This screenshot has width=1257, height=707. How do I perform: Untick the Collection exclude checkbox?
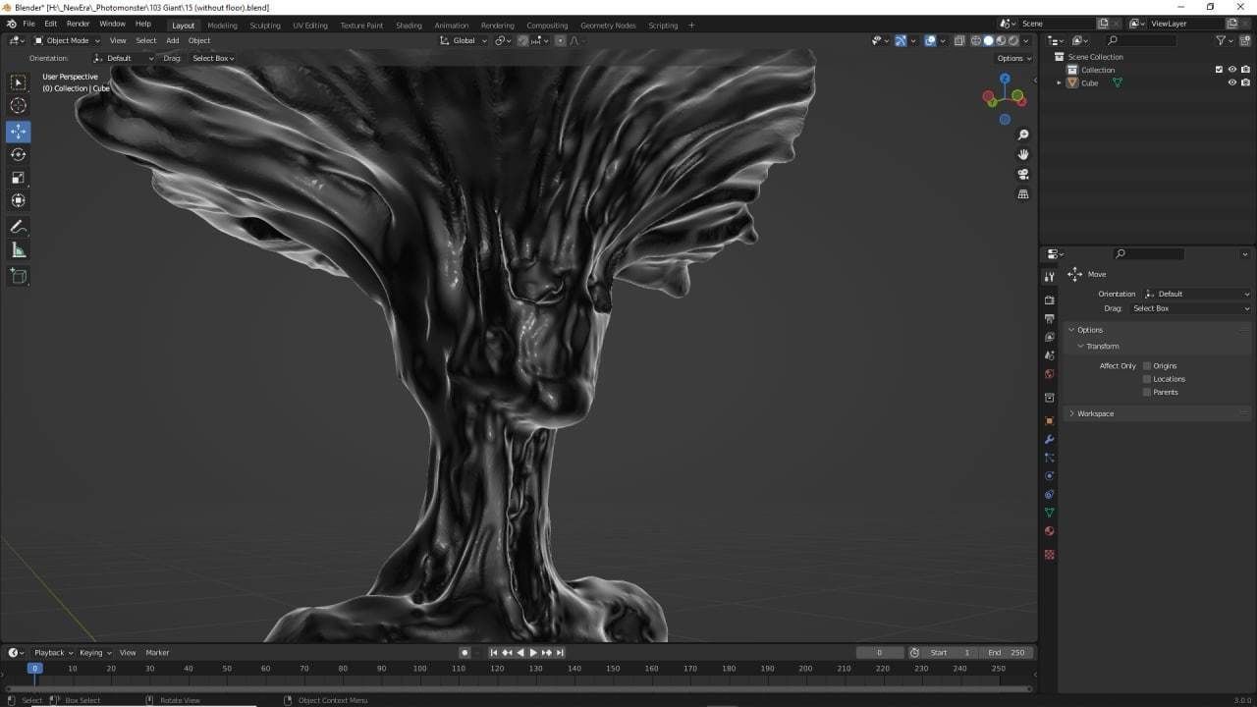coord(1219,70)
